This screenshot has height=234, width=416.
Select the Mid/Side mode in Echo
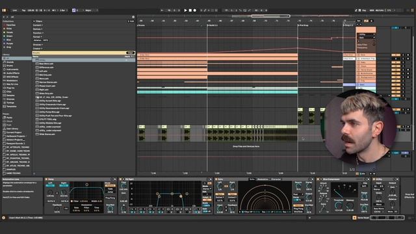coord(298,211)
